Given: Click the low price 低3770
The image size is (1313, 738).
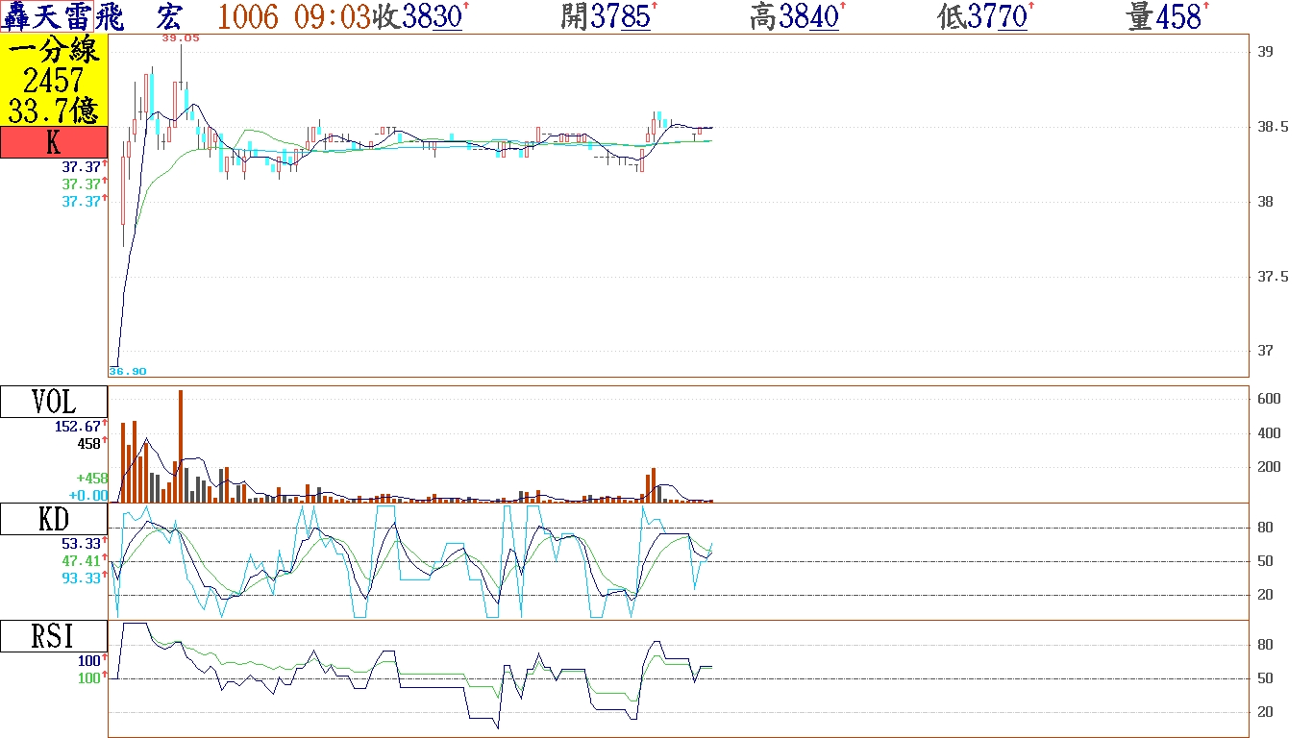Looking at the screenshot, I should [x=983, y=16].
